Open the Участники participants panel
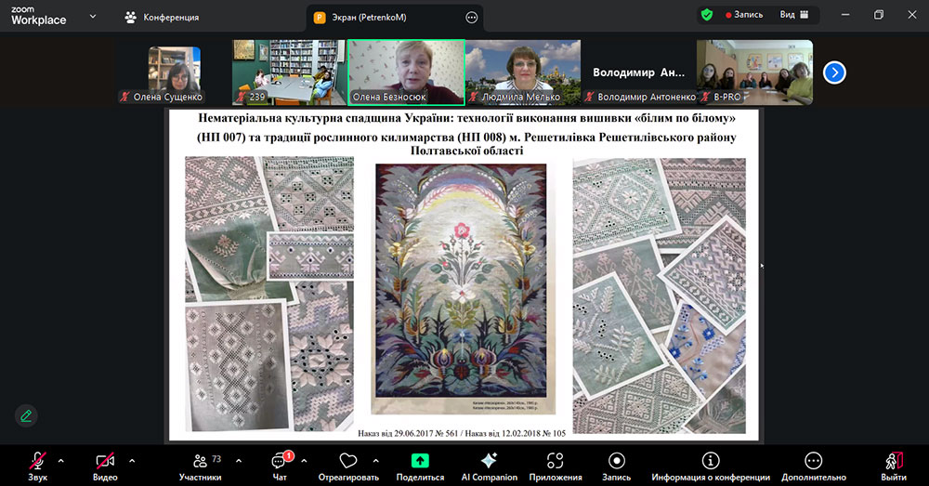Image resolution: width=929 pixels, height=486 pixels. click(200, 461)
